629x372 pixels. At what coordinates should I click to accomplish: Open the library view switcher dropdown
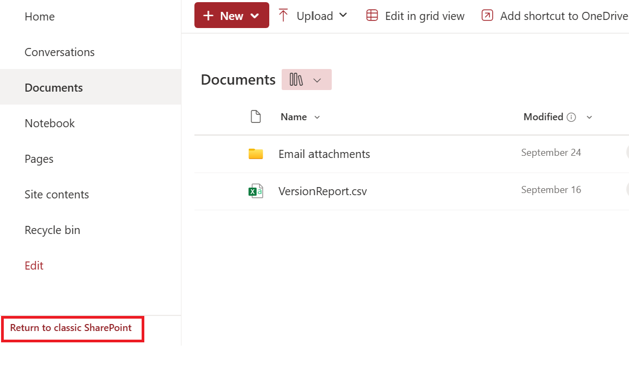tap(306, 80)
